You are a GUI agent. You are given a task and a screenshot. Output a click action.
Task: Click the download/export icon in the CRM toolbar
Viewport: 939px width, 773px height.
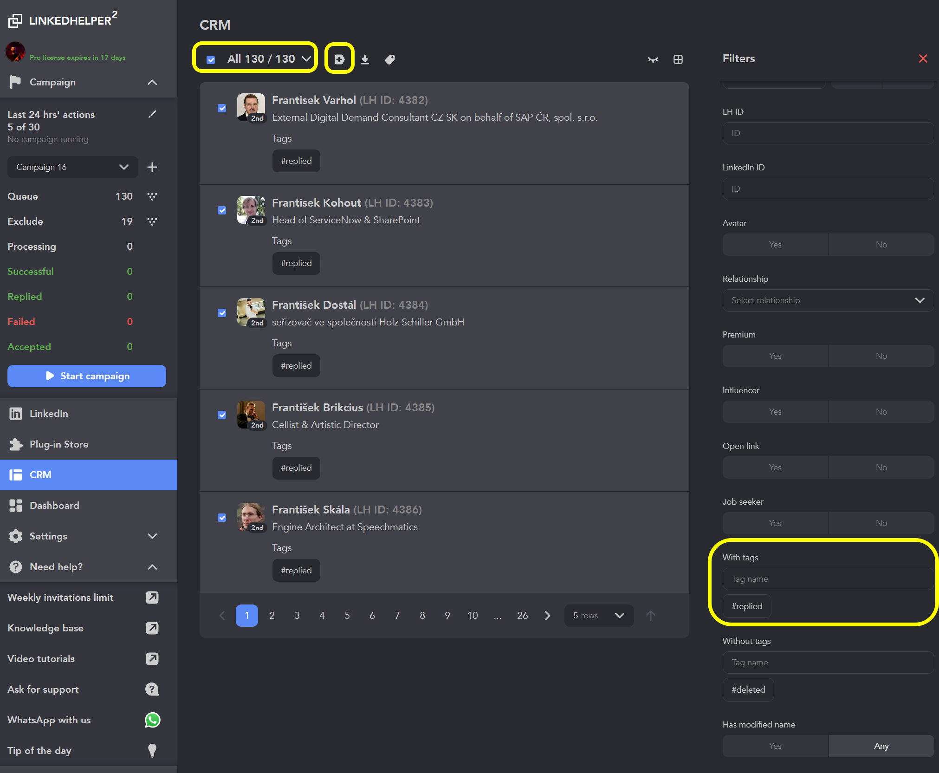365,59
